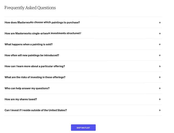The height and width of the screenshot is (133, 174).
Task: Click plus icon beside 'Who can help answer my questions'
Action: point(160,88)
